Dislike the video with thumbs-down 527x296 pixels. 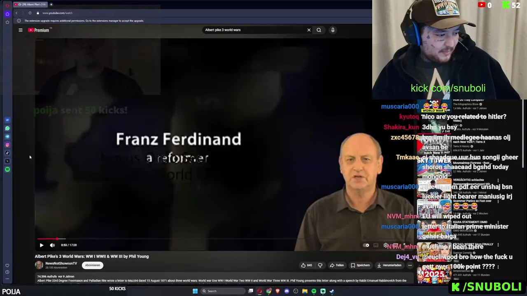[x=320, y=265]
